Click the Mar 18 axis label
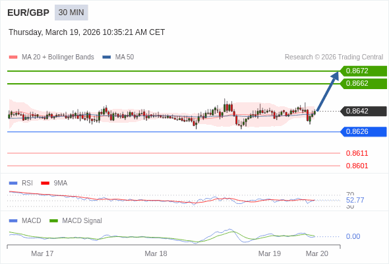This screenshot has width=389, height=264. (x=156, y=253)
